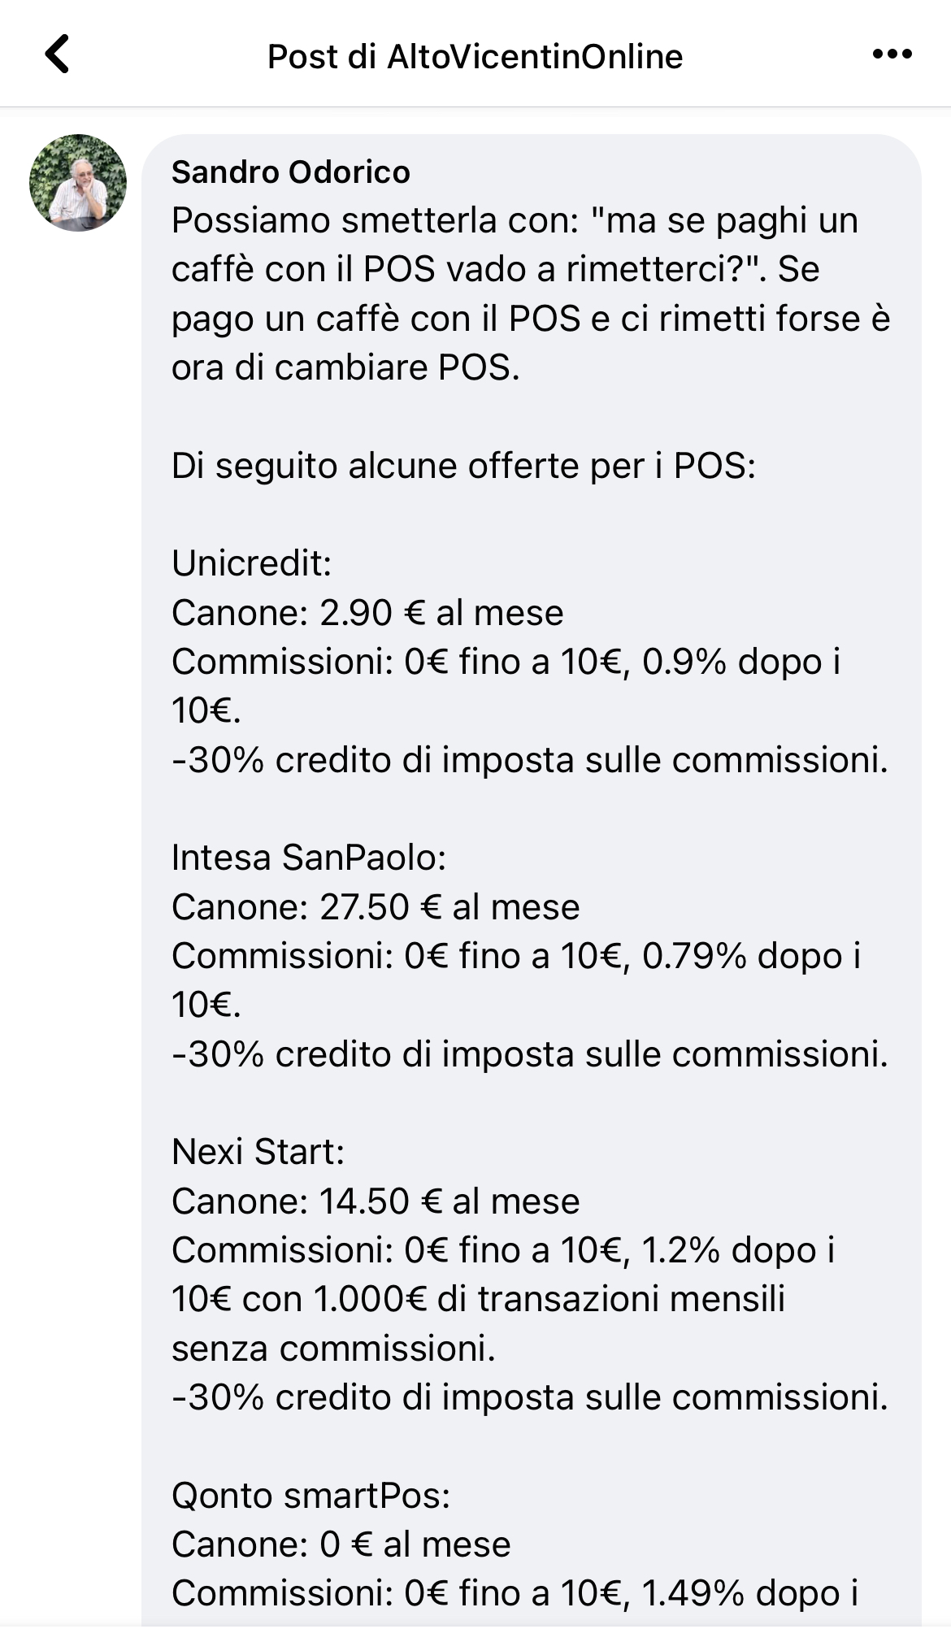Tap the line 'senza commissioni.' under Nexi Start
Image resolution: width=951 pixels, height=1629 pixels.
[x=333, y=1348]
